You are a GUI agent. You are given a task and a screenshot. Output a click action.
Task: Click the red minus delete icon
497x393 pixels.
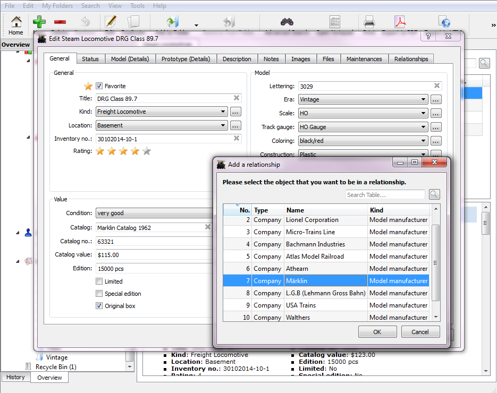point(60,22)
